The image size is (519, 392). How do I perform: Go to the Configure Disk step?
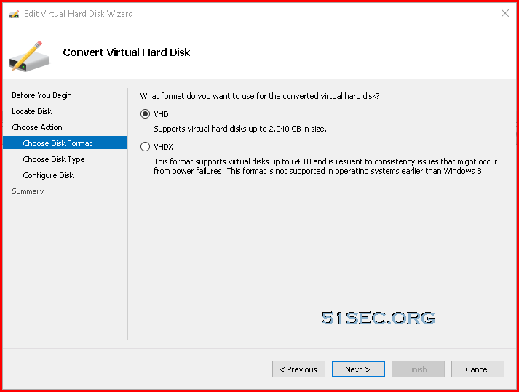48,175
